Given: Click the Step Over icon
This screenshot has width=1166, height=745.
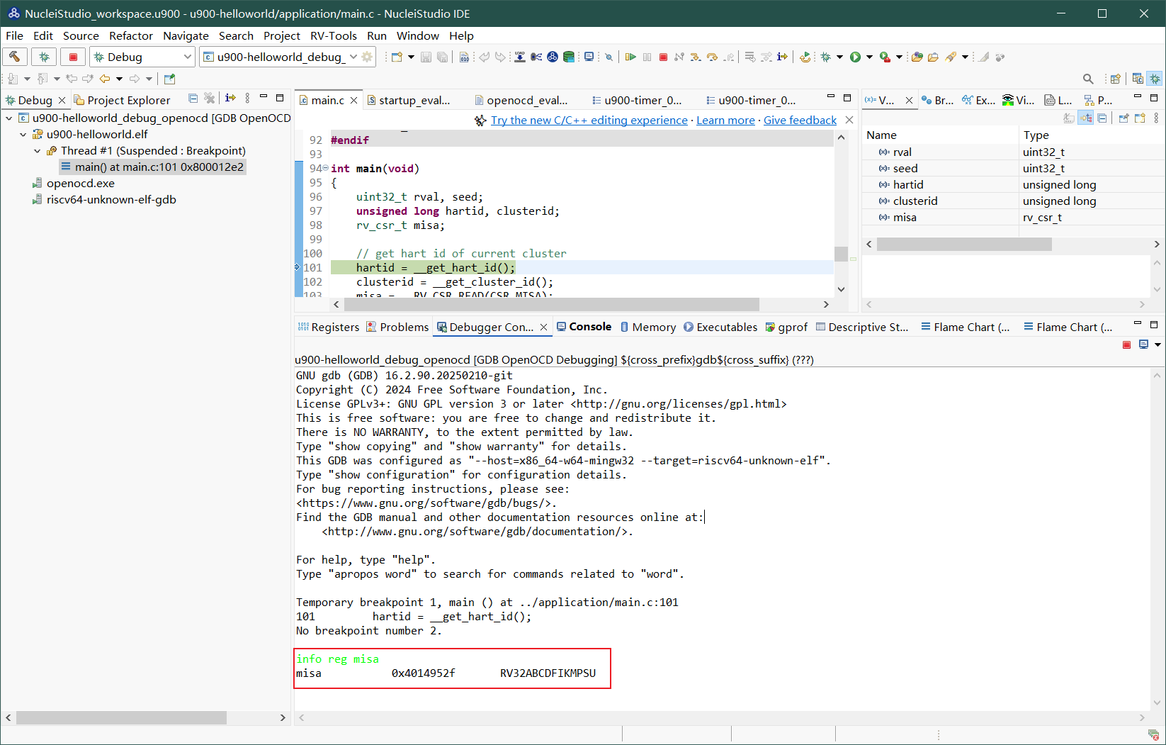Looking at the screenshot, I should click(x=712, y=57).
